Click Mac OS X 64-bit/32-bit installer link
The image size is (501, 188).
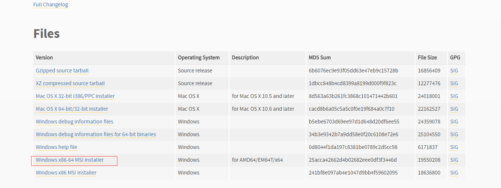(x=72, y=109)
